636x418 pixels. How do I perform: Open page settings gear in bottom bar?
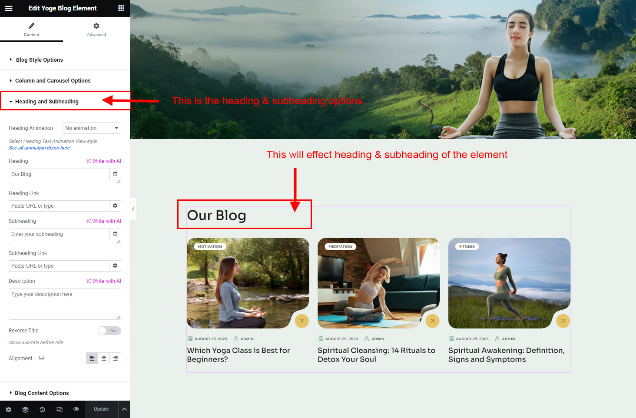(x=8, y=409)
